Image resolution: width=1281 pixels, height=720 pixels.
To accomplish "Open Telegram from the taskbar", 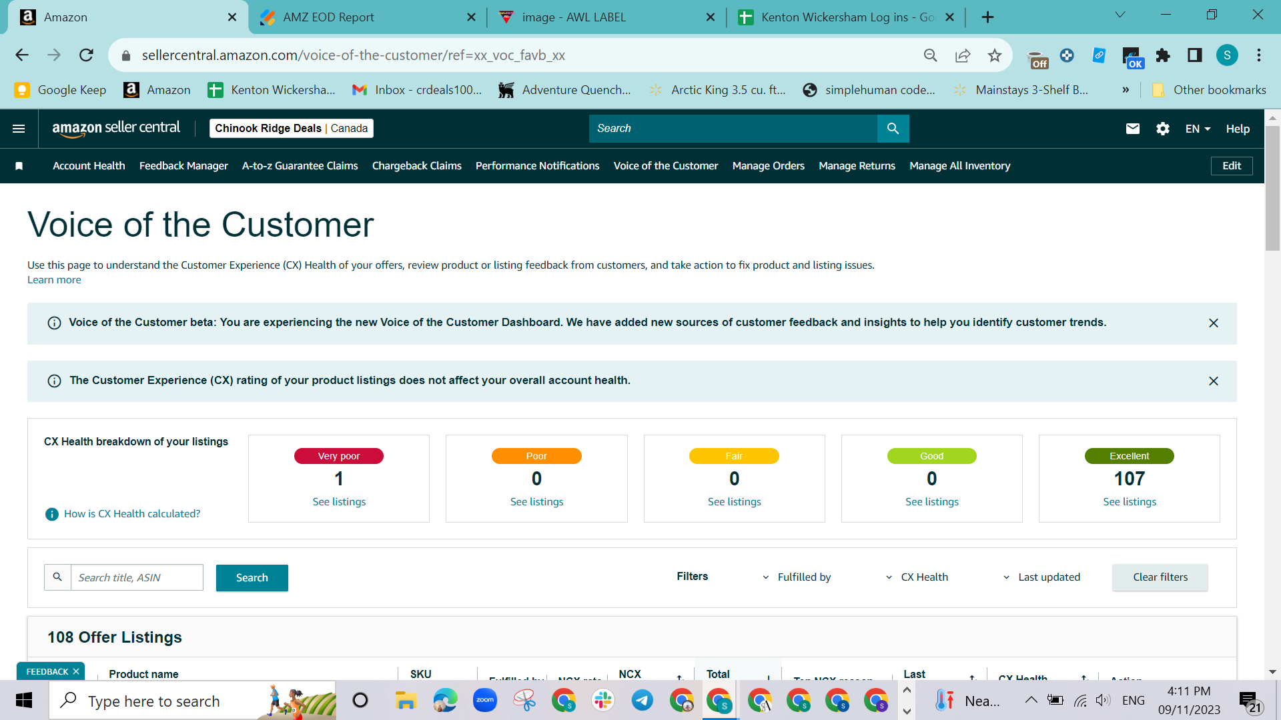I will [x=643, y=701].
